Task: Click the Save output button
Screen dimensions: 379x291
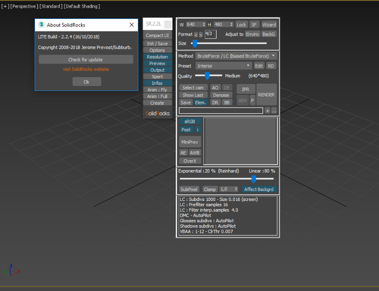Action: coord(186,102)
